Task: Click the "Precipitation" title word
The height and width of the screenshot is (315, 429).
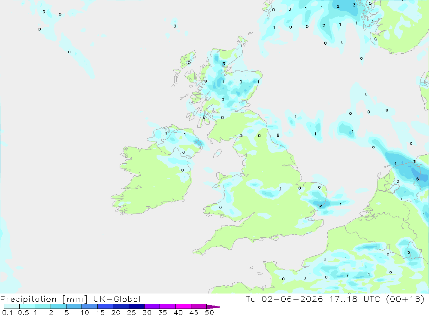Action: tap(28, 299)
